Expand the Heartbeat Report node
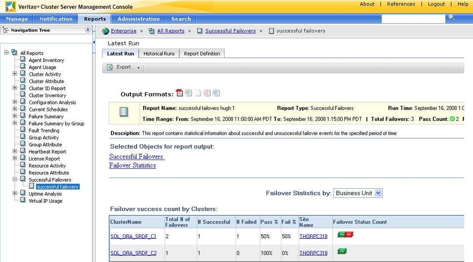 [x=14, y=151]
